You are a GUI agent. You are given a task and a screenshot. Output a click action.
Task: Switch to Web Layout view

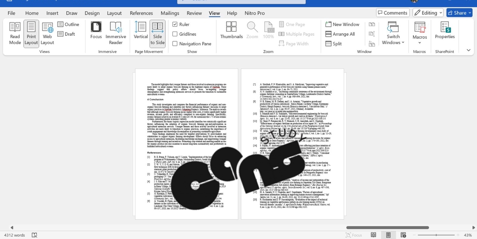[47, 33]
